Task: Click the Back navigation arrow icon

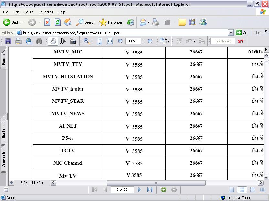Action: point(7,22)
